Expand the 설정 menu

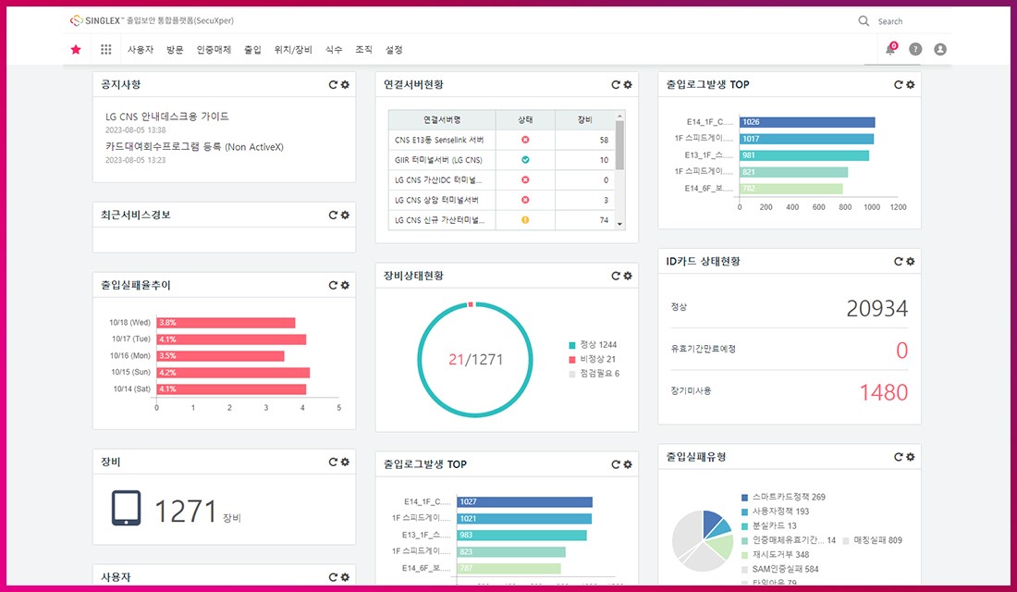394,50
